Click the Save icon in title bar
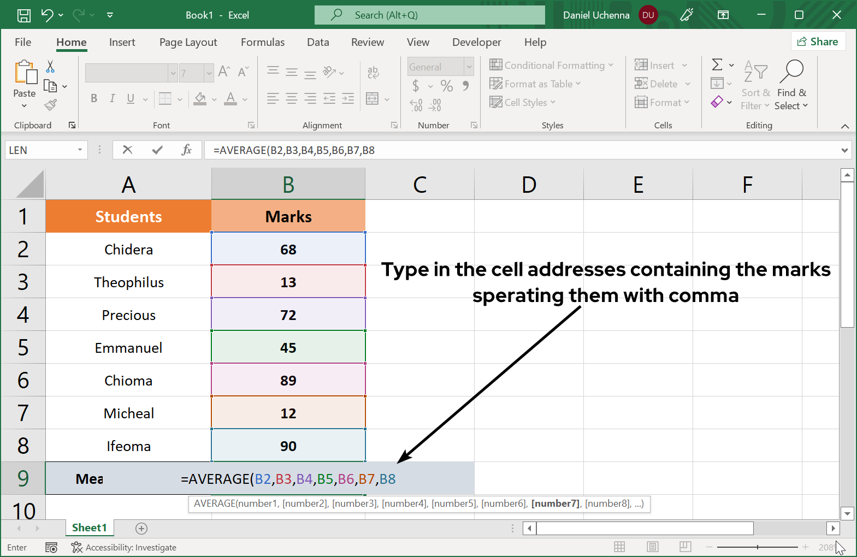 tap(24, 15)
